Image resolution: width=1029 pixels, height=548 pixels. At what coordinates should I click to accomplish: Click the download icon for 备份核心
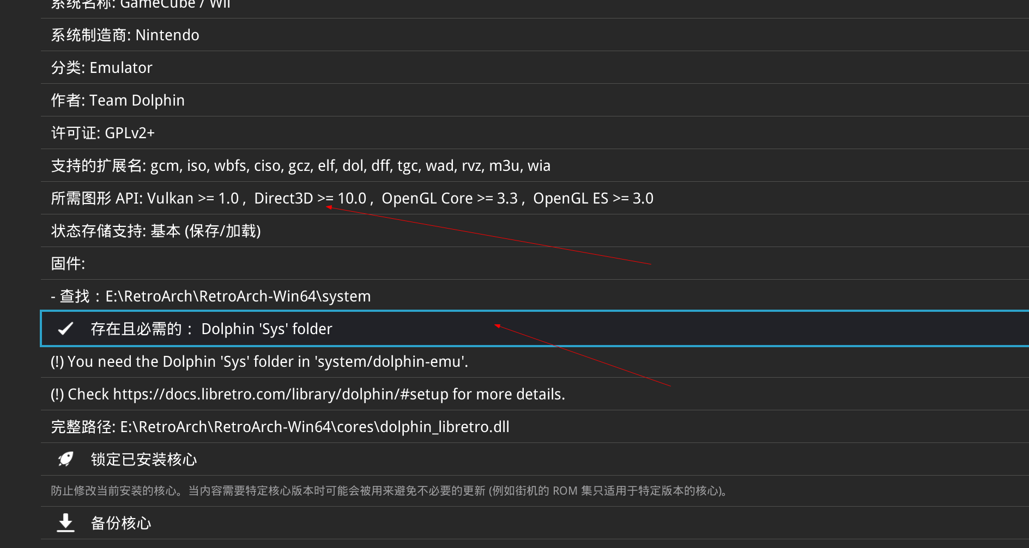coord(65,523)
